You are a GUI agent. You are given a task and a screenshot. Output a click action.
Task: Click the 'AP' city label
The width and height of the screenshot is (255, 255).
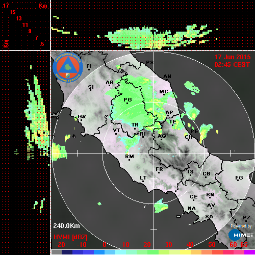coord(169,113)
